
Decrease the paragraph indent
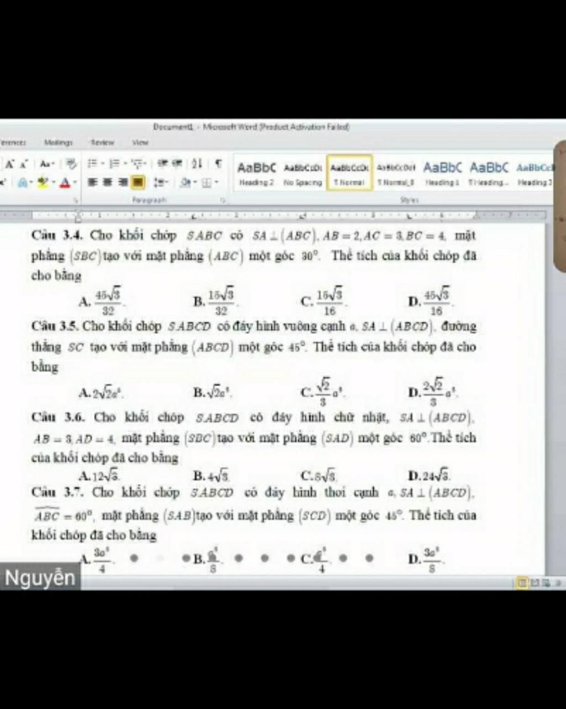[162, 164]
